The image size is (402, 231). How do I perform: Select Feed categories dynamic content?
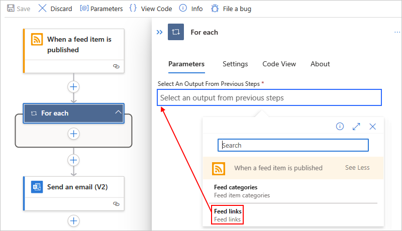point(242,191)
